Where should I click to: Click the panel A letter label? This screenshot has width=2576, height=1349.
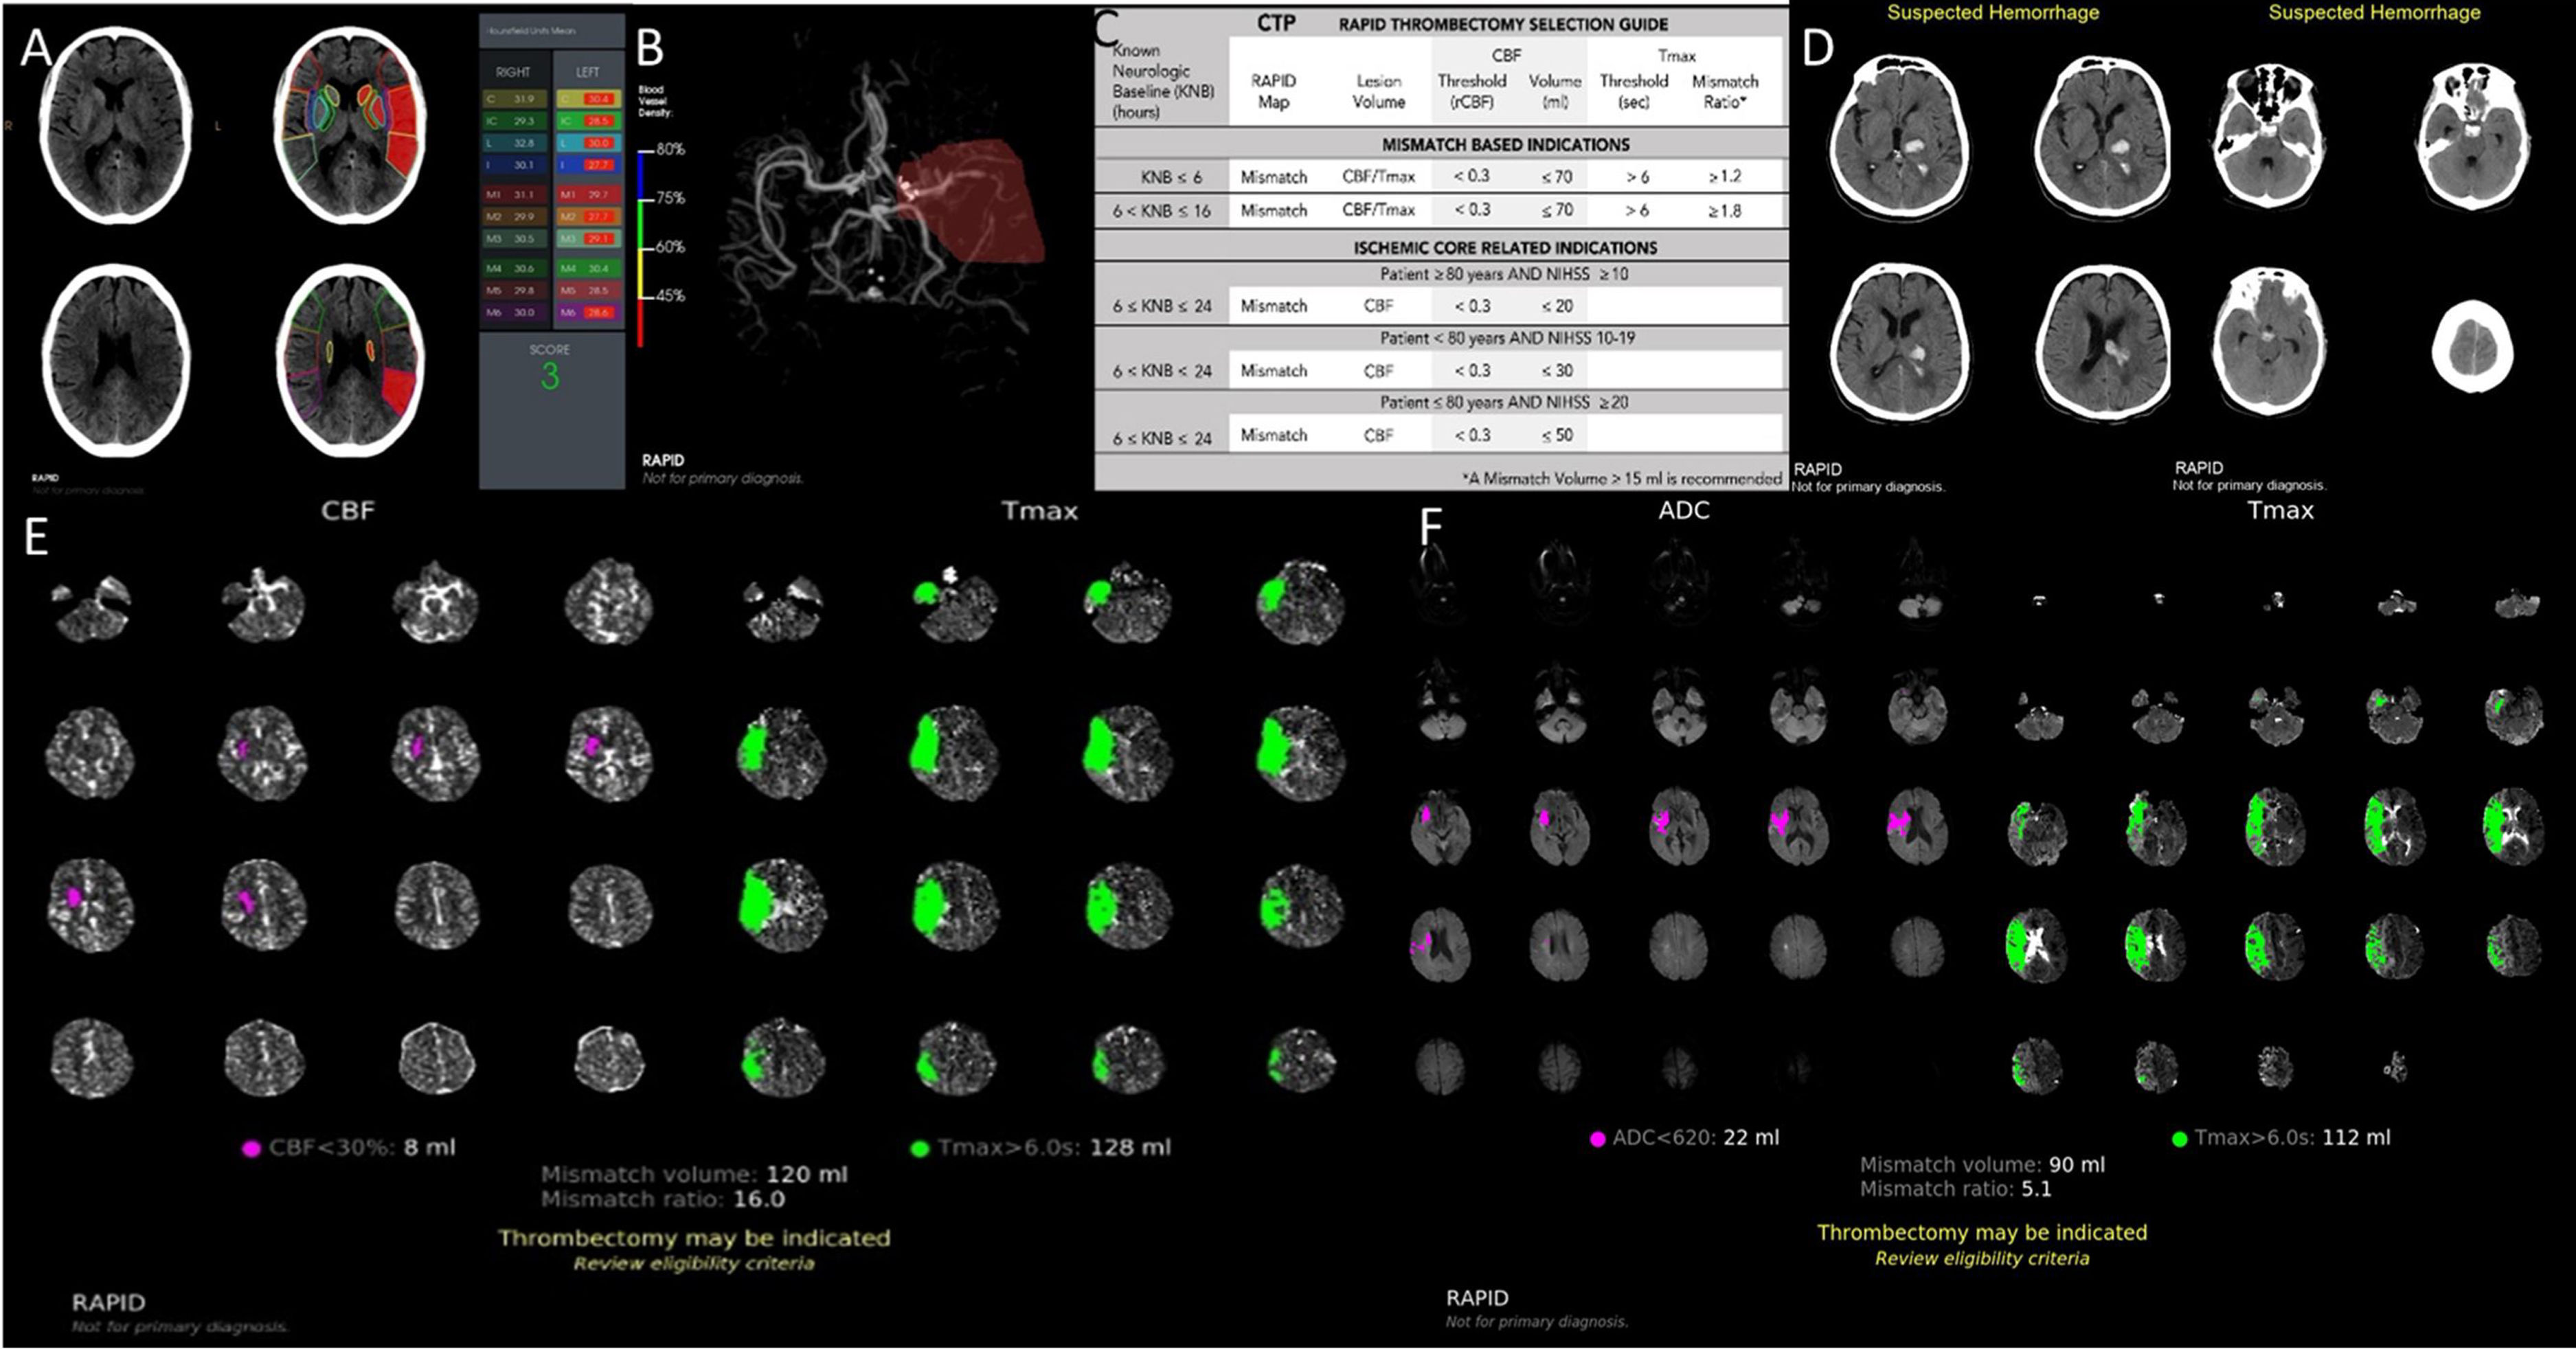pyautogui.click(x=35, y=47)
